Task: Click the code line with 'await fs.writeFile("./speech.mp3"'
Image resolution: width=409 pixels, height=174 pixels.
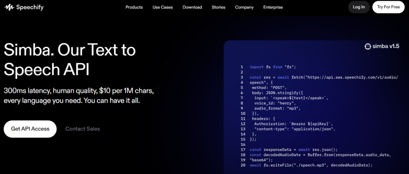Action: coord(311,165)
